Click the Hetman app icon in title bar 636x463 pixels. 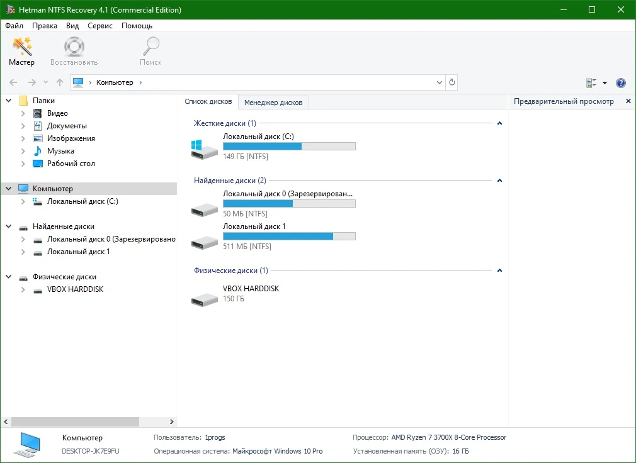point(11,9)
